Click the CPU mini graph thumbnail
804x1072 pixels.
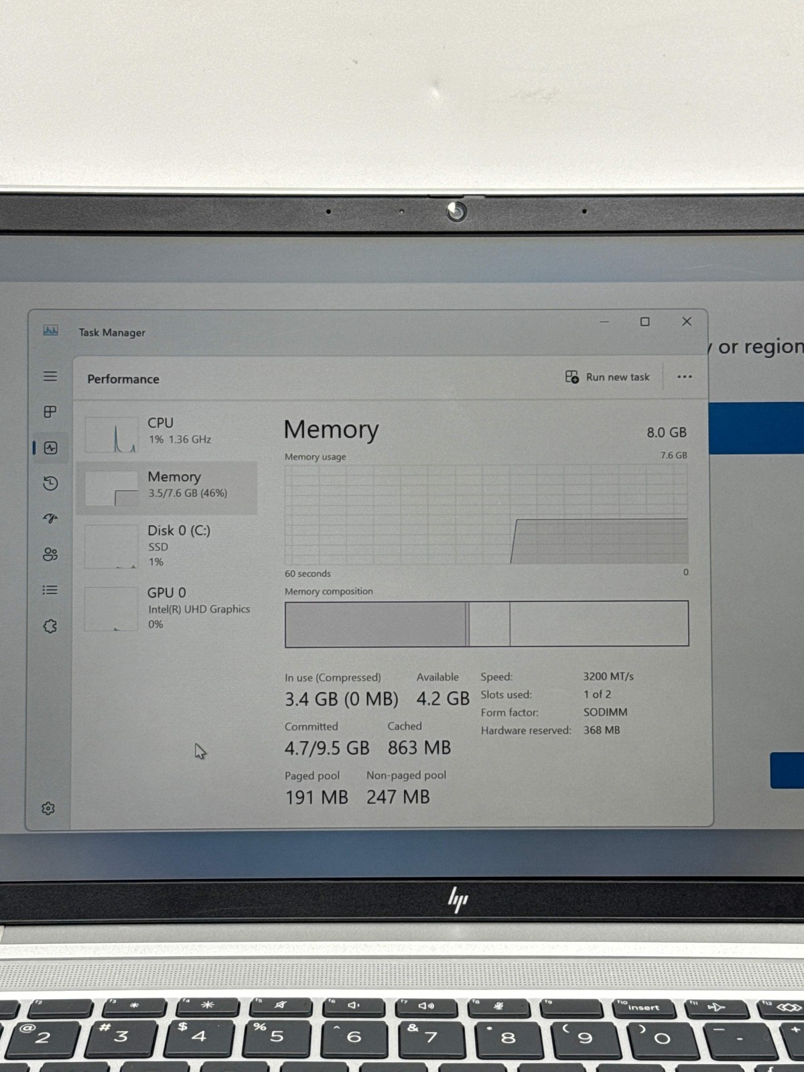(x=111, y=435)
